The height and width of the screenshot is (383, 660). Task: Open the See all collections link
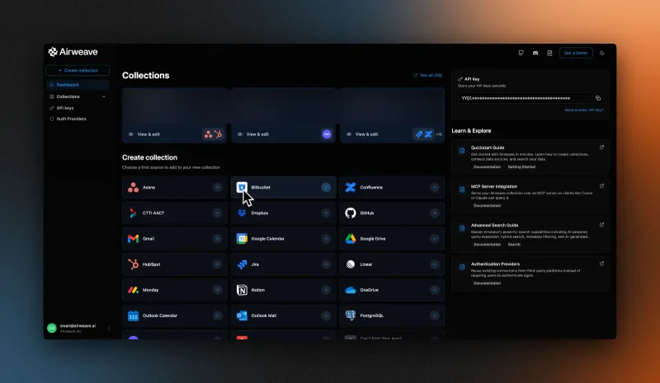pos(429,75)
